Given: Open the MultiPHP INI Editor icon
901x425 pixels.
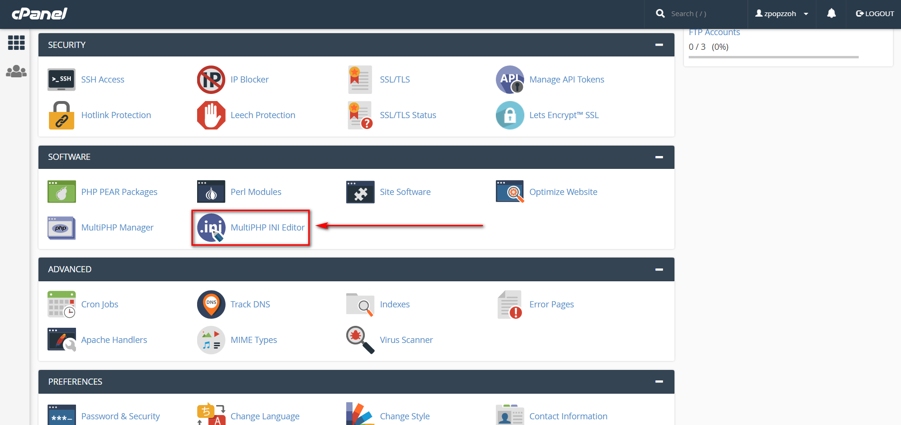Looking at the screenshot, I should click(x=211, y=228).
